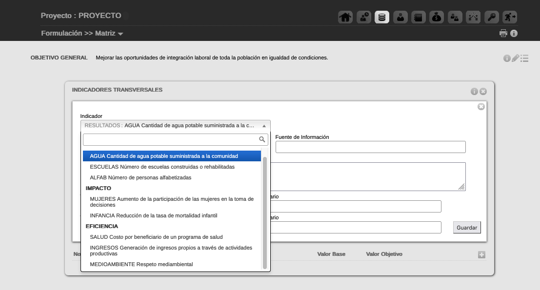Click the printer icon
This screenshot has width=540, height=290.
[x=503, y=34]
